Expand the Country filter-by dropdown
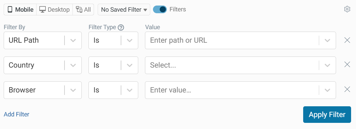The height and width of the screenshot is (129, 356). pos(73,65)
